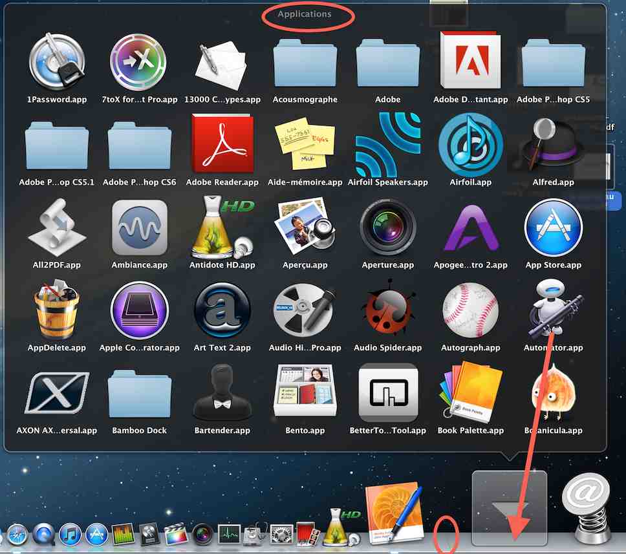This screenshot has height=554, width=626.
Task: Open All2PDF.app
Action: coord(57,228)
